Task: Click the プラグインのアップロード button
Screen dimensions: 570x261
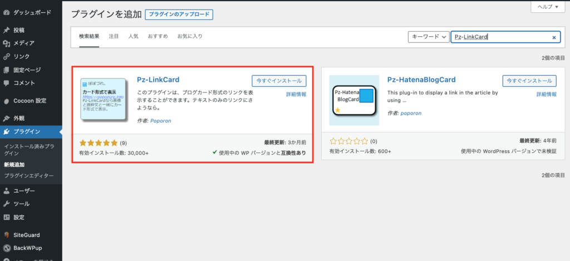Action: 179,14
